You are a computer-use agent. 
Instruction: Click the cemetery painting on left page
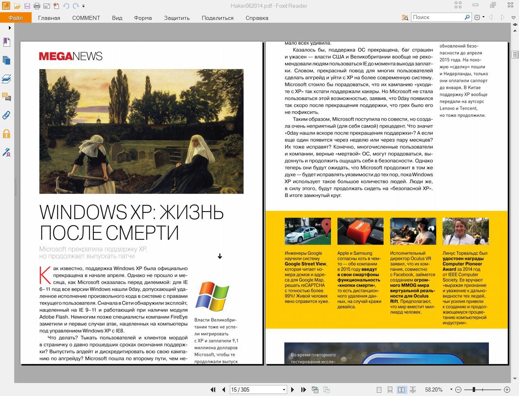pyautogui.click(x=141, y=131)
